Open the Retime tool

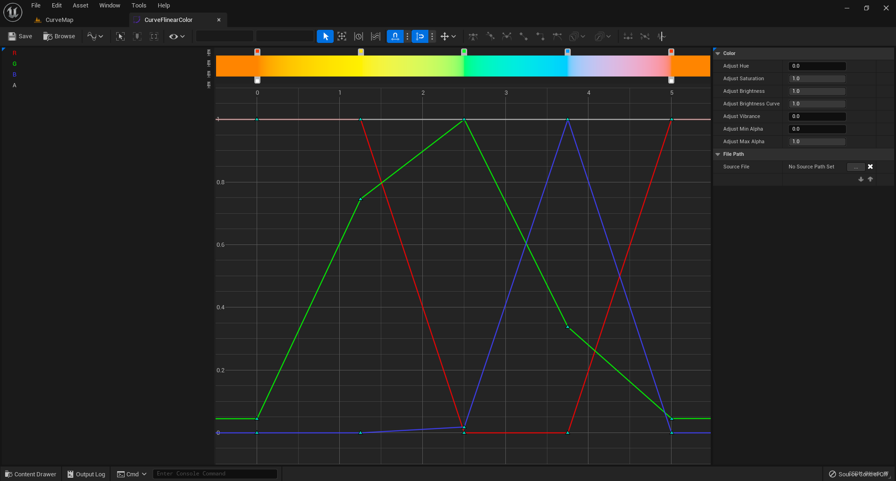[x=358, y=36]
